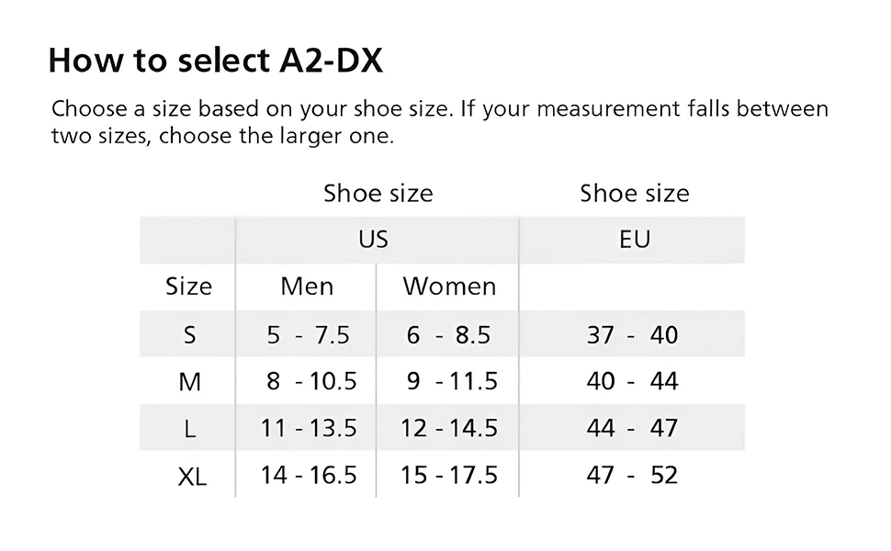Select the S size row label
The height and width of the screenshot is (551, 891).
189,335
